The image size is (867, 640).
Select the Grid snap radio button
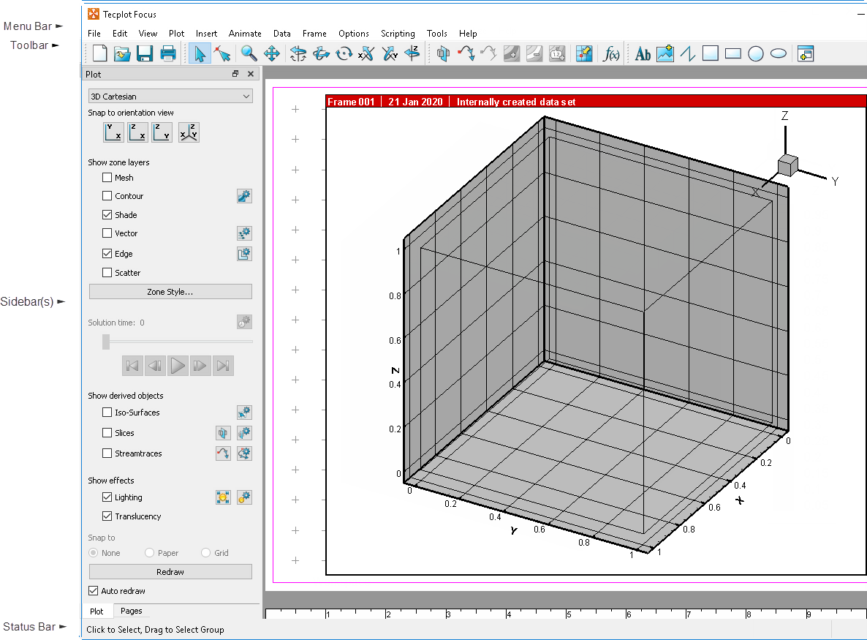[x=205, y=553]
